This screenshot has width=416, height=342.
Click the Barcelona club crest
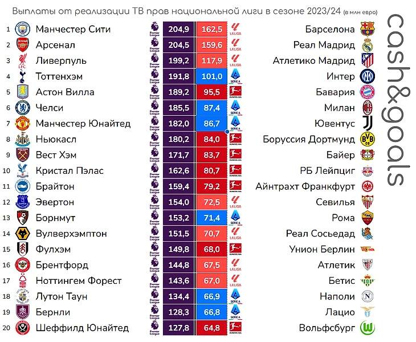pos(368,29)
